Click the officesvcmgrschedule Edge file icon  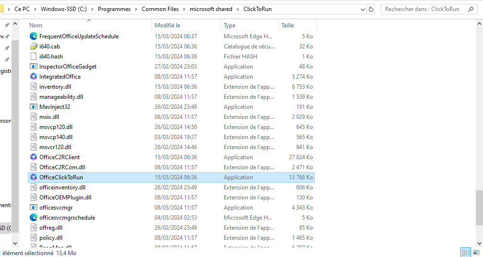pyautogui.click(x=34, y=218)
